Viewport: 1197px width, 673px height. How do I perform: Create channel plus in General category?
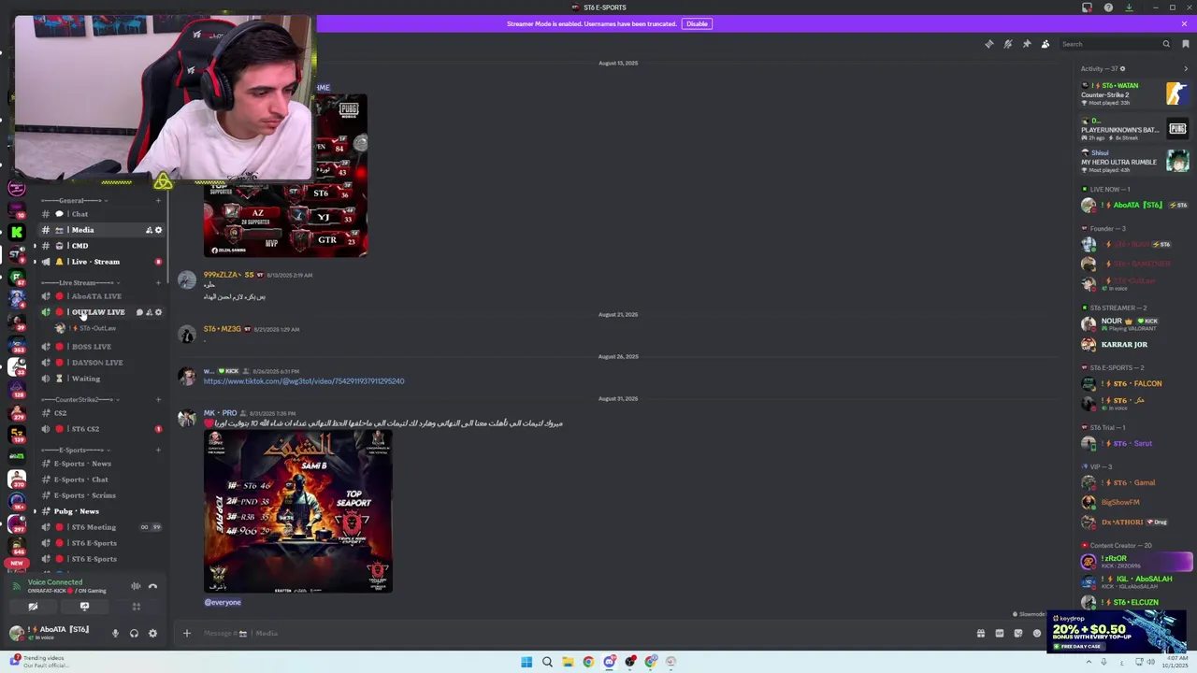pos(158,200)
